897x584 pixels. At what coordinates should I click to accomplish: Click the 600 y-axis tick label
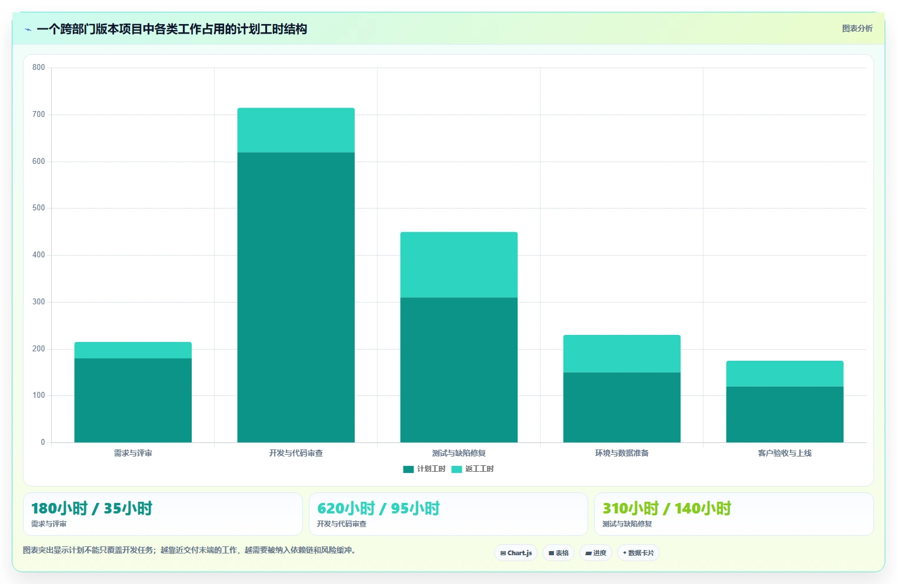coord(39,162)
